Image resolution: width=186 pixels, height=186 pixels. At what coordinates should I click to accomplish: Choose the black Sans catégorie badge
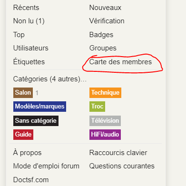click(36, 121)
